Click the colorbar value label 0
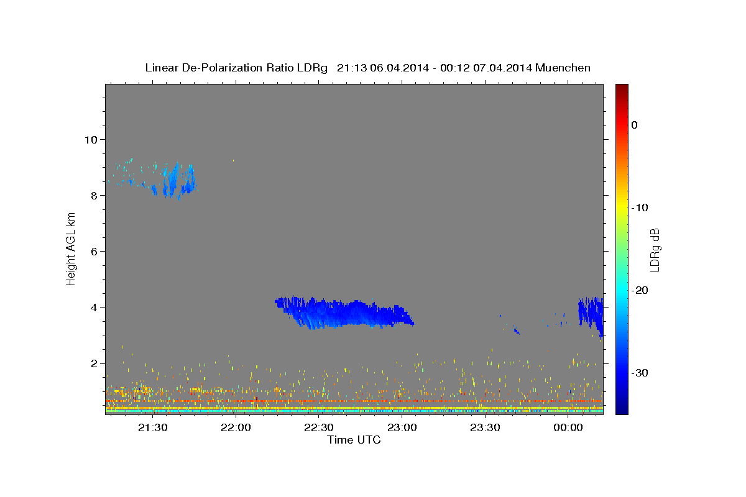This screenshot has height=497, width=746. pos(634,125)
